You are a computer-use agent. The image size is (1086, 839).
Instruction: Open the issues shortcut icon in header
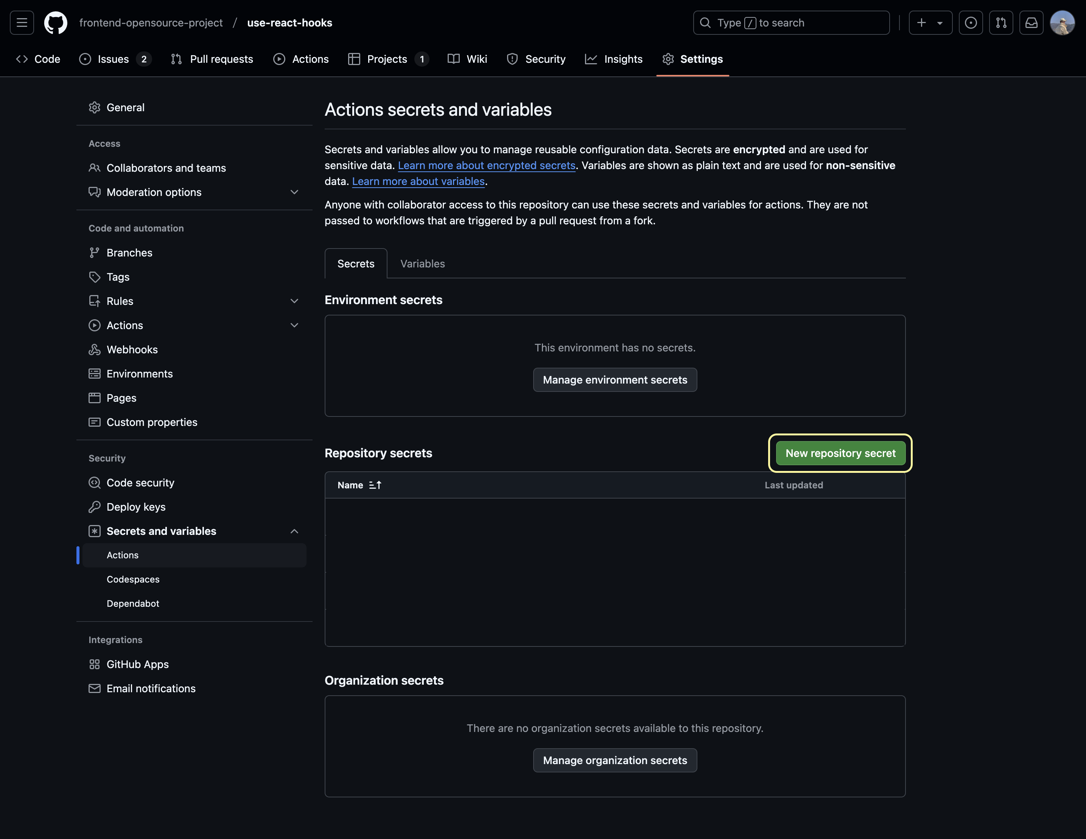click(971, 23)
